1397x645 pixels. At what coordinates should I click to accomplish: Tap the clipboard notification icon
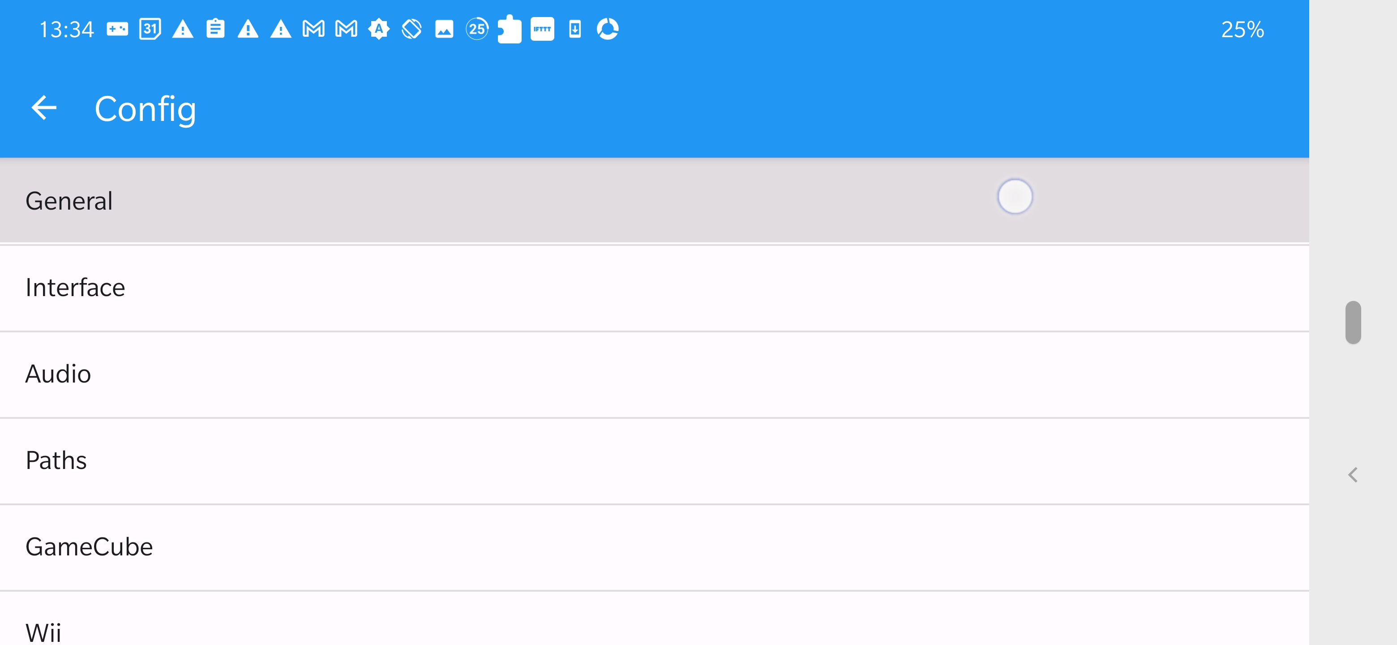(215, 29)
